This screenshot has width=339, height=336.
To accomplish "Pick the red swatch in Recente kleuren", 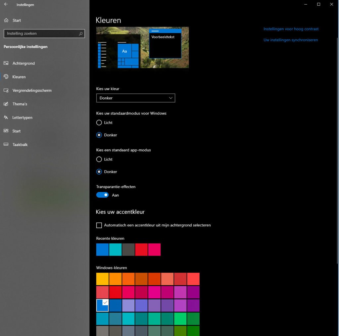I will tap(141, 250).
